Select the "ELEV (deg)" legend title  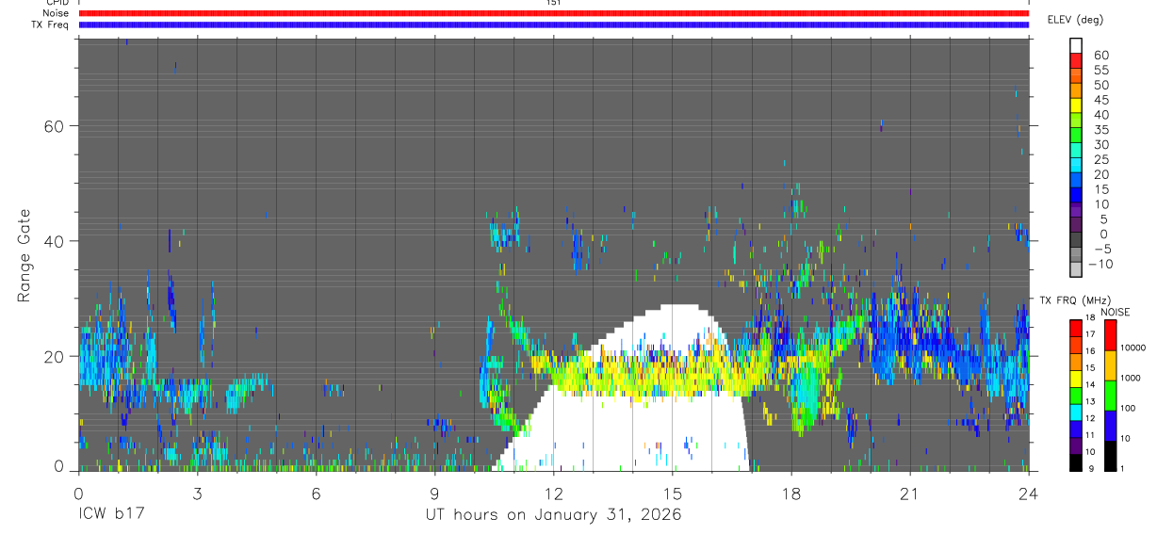(x=1075, y=20)
